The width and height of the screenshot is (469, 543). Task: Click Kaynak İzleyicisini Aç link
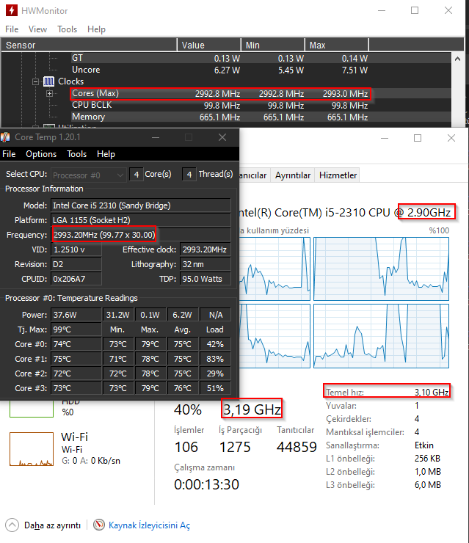[x=149, y=525]
